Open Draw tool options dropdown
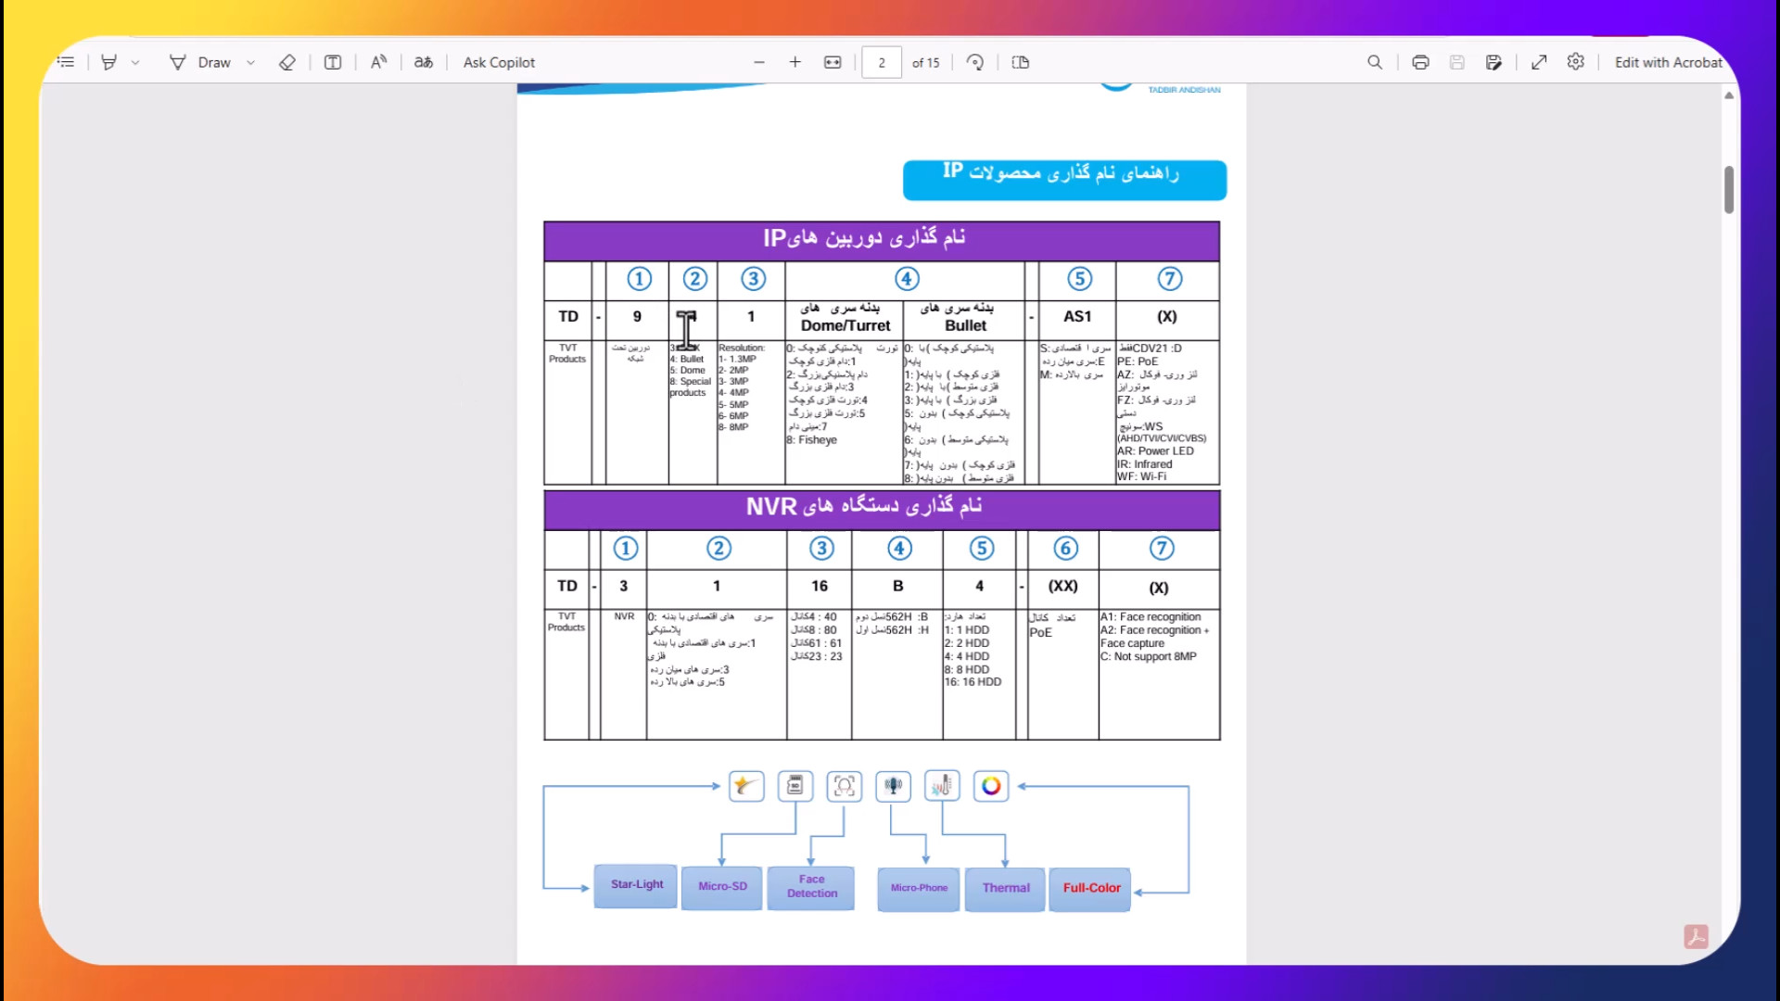The image size is (1780, 1001). [x=250, y=62]
